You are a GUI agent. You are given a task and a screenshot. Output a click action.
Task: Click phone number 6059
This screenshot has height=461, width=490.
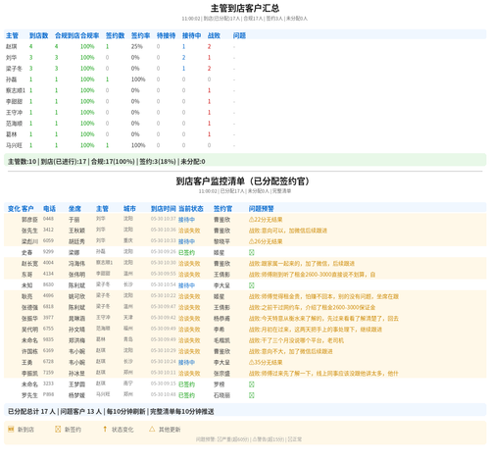[48, 240]
